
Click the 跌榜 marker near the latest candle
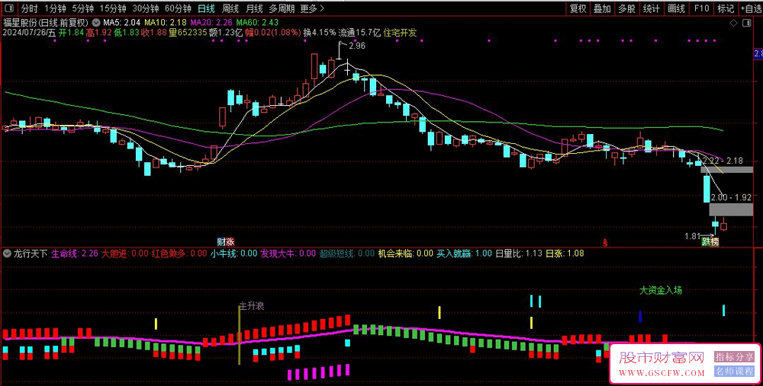point(710,241)
